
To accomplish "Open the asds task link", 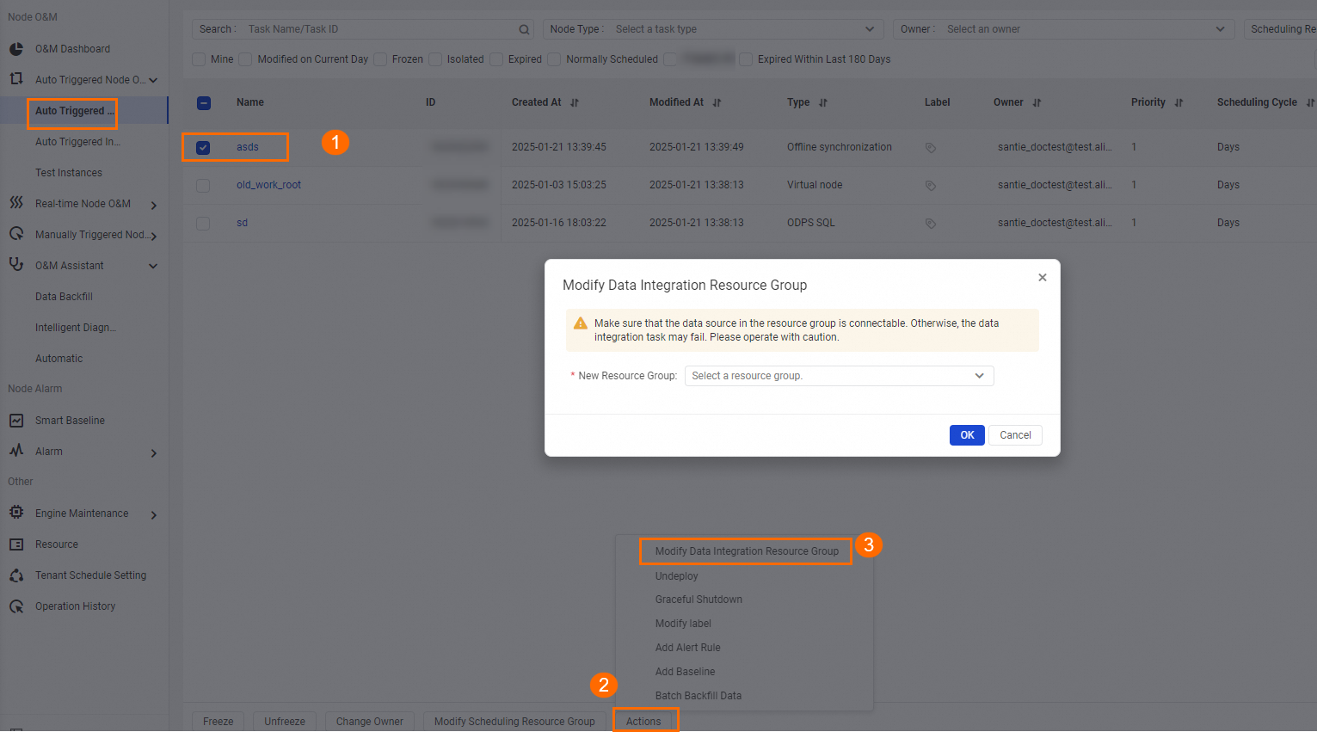I will (248, 147).
